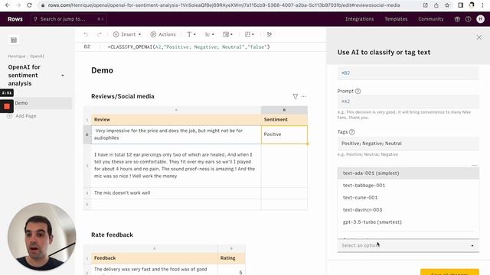The height and width of the screenshot is (275, 490).
Task: Open the Select an option dropdown
Action: pos(408,246)
